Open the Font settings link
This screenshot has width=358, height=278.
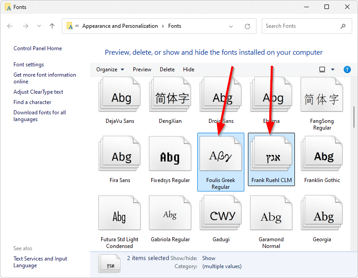click(29, 65)
